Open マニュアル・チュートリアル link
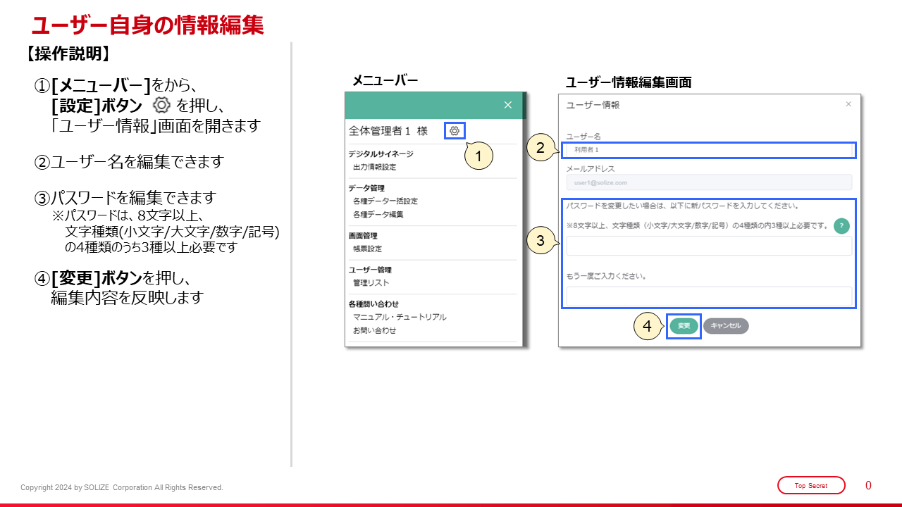 coord(400,317)
